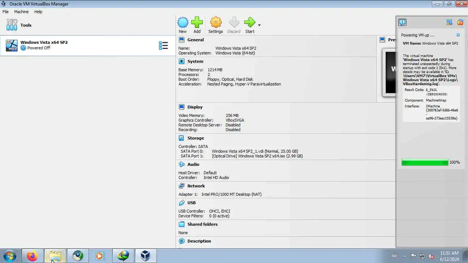Click the Powered Off status text
Image resolution: width=468 pixels, height=263 pixels.
39,48
